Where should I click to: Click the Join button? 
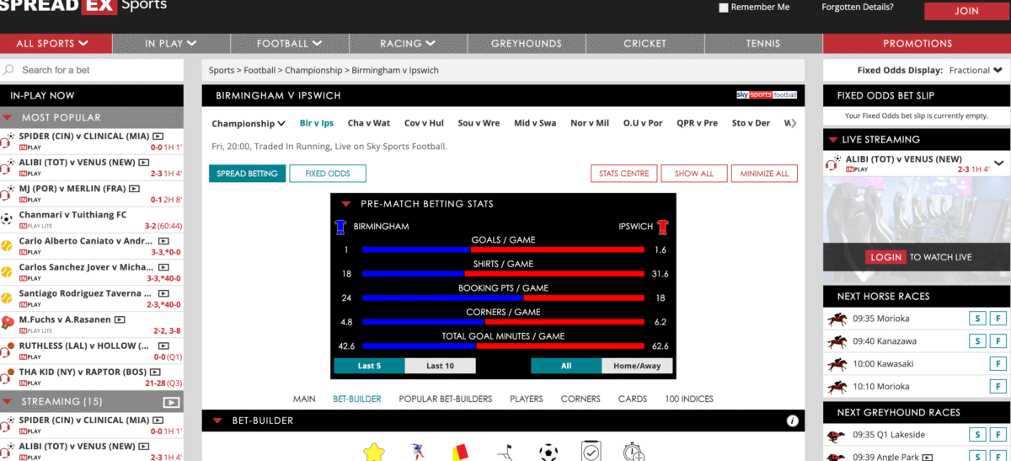(x=966, y=11)
